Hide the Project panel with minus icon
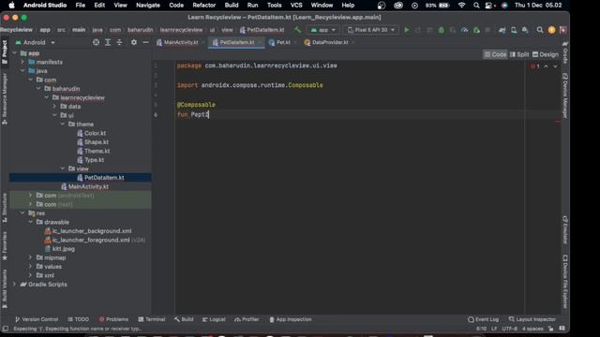Screen dimensions: 600x337 click(145, 42)
